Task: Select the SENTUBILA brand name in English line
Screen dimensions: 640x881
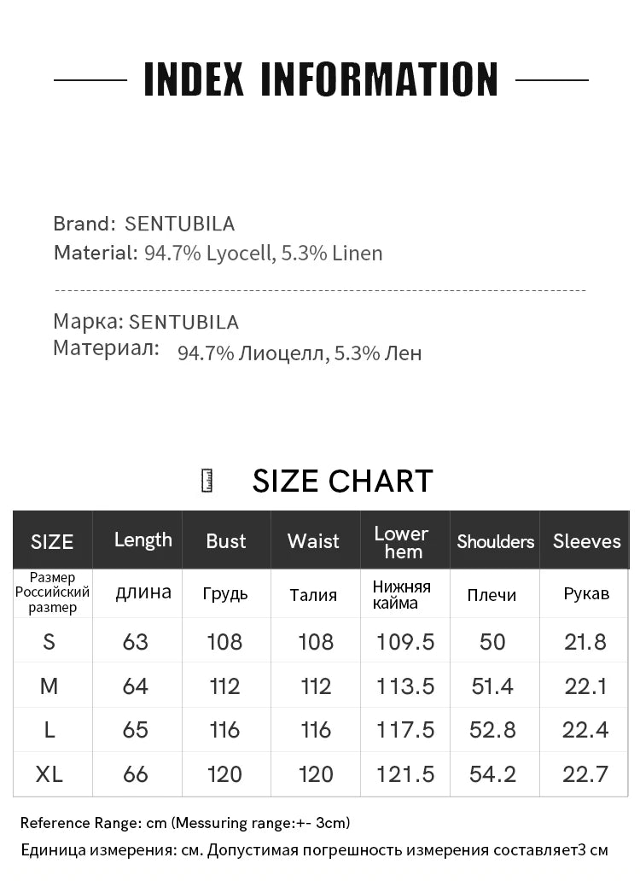Action: 179,224
